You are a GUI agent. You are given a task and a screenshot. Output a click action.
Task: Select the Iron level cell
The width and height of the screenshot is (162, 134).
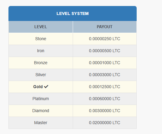point(41,51)
